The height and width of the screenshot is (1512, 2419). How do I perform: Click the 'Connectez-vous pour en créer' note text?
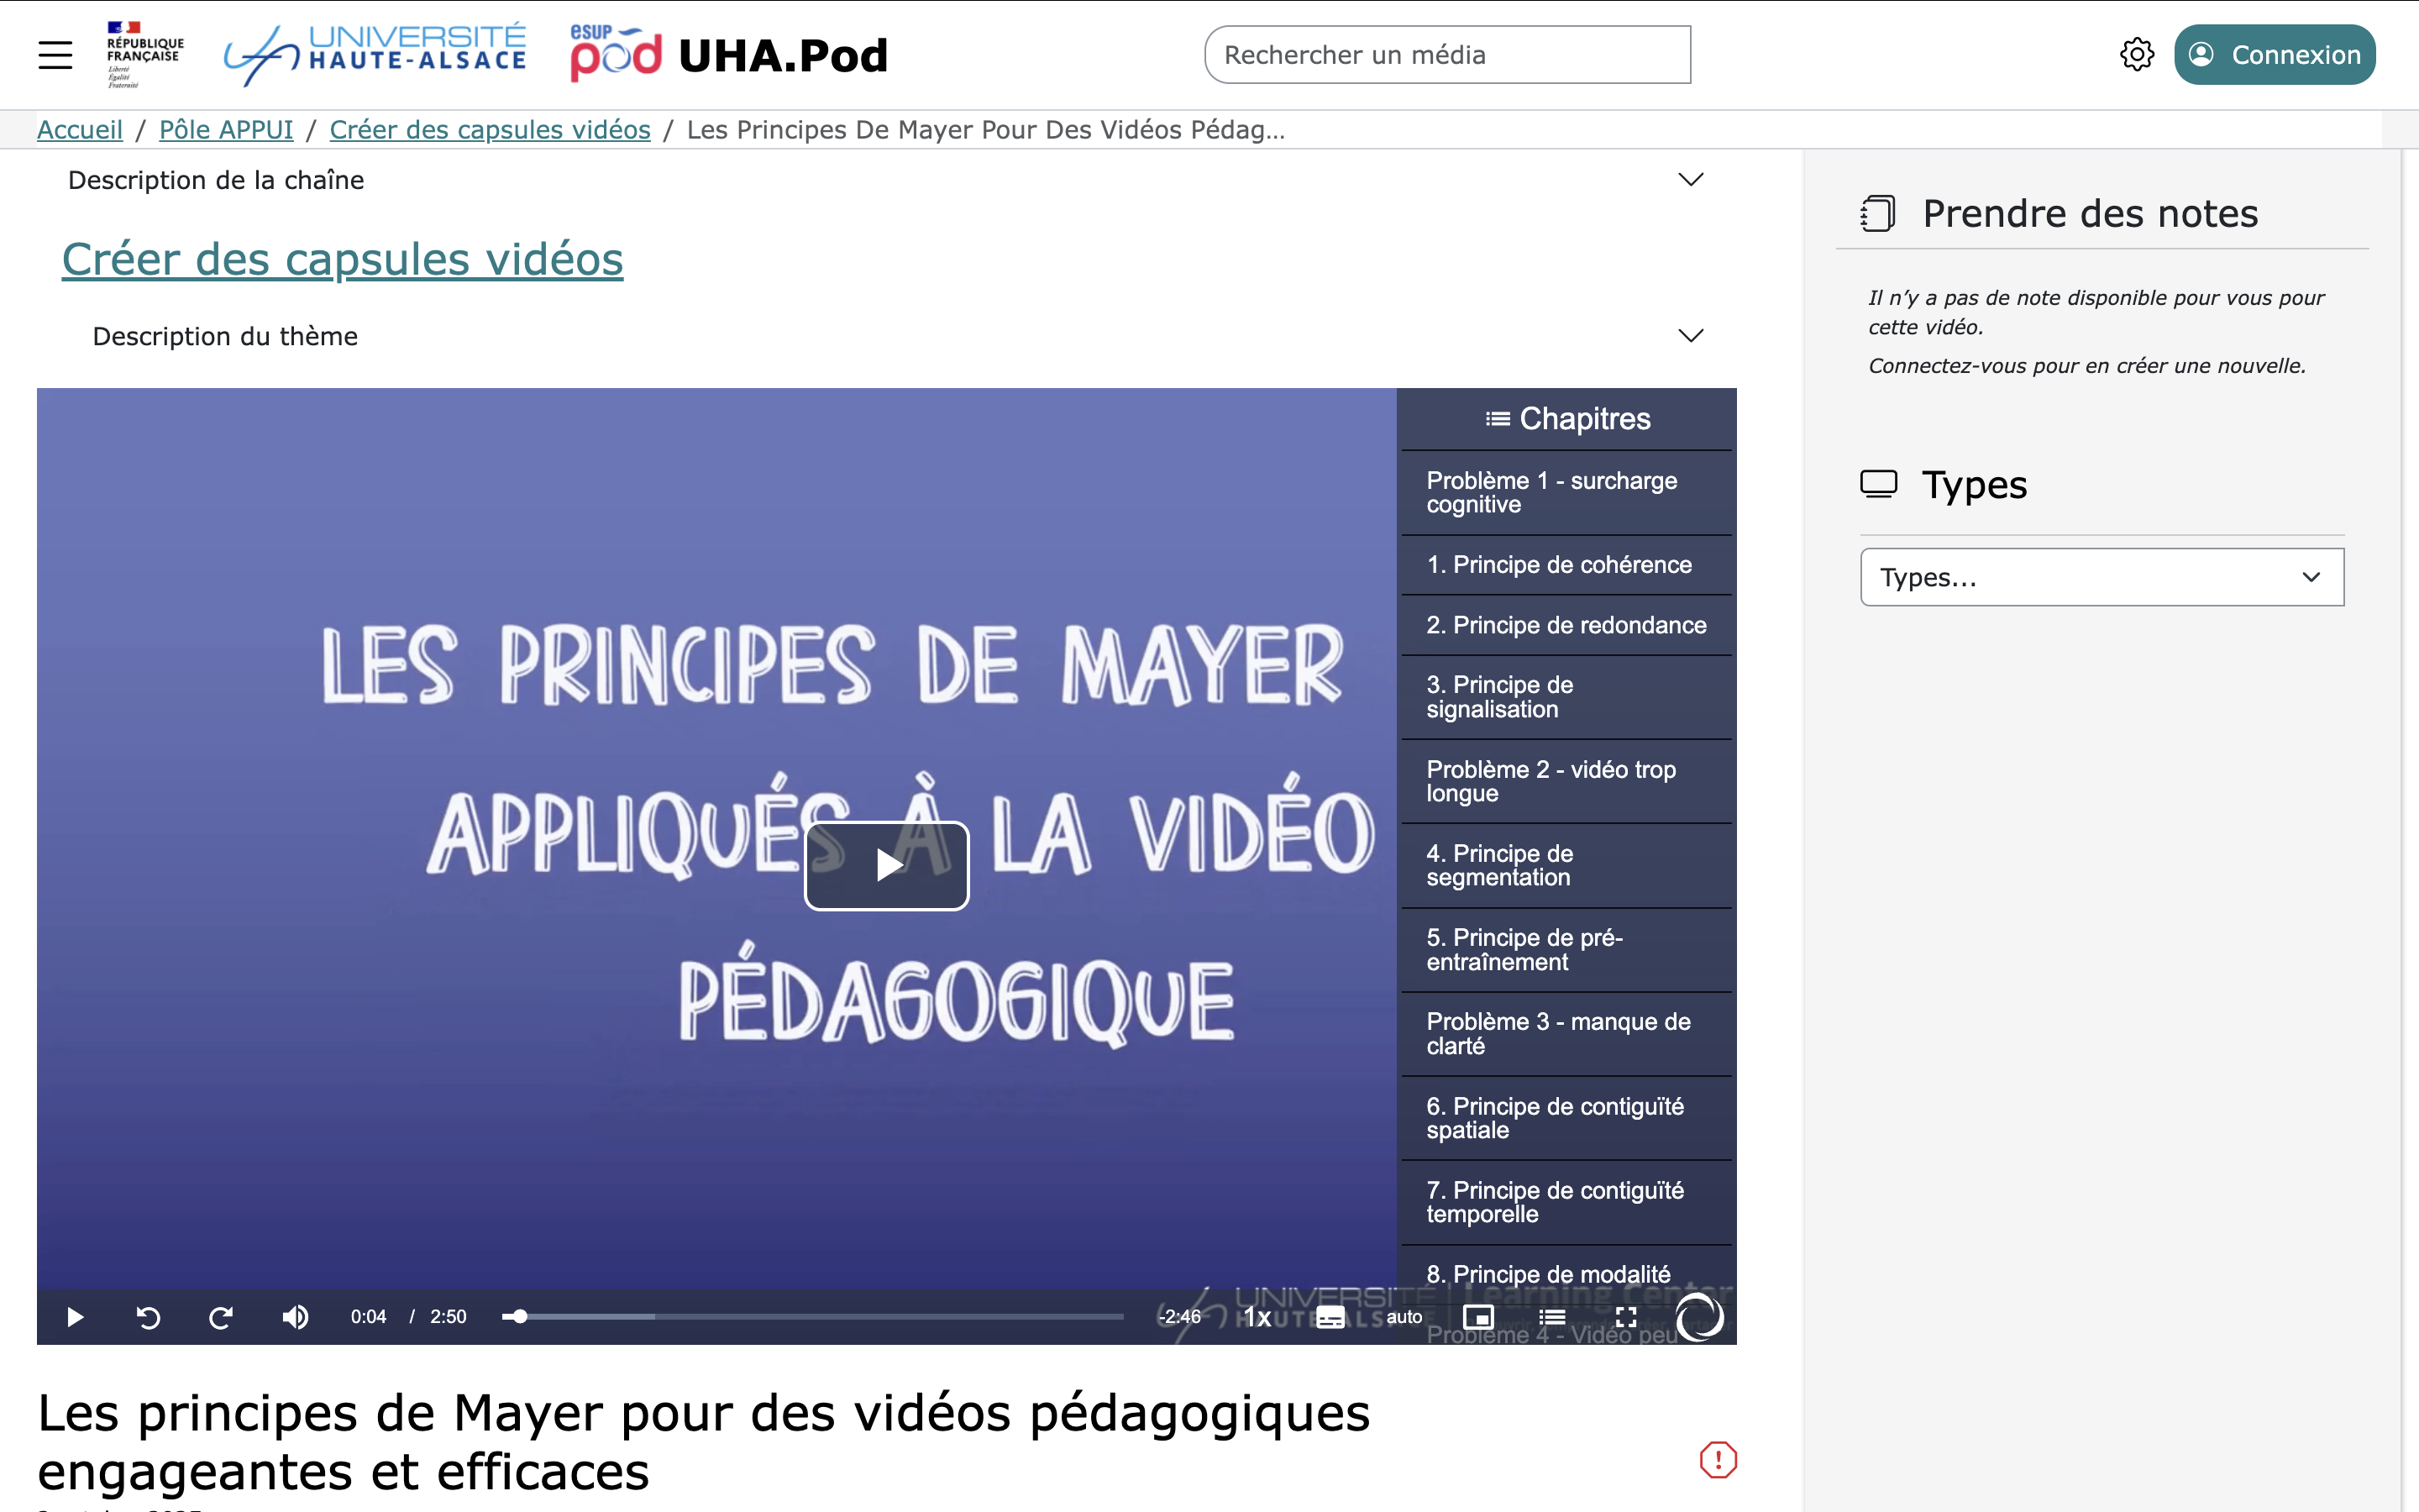(x=2087, y=366)
